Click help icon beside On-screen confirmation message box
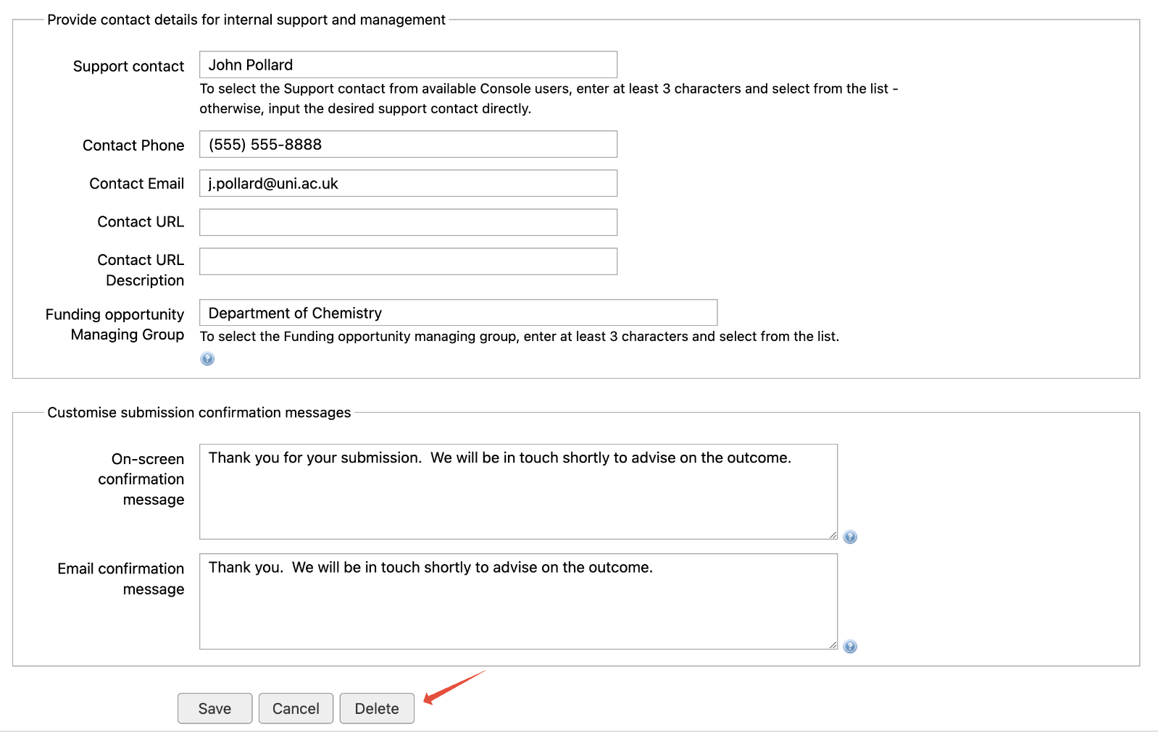The width and height of the screenshot is (1158, 732). point(850,537)
